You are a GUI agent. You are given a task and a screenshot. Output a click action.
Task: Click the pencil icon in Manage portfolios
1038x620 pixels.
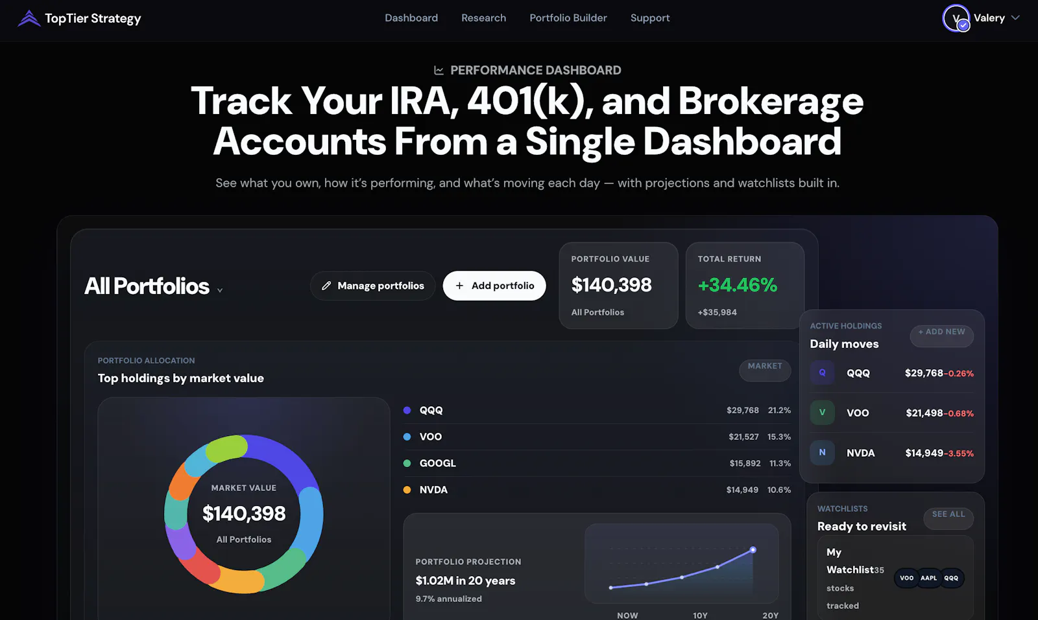coord(326,286)
